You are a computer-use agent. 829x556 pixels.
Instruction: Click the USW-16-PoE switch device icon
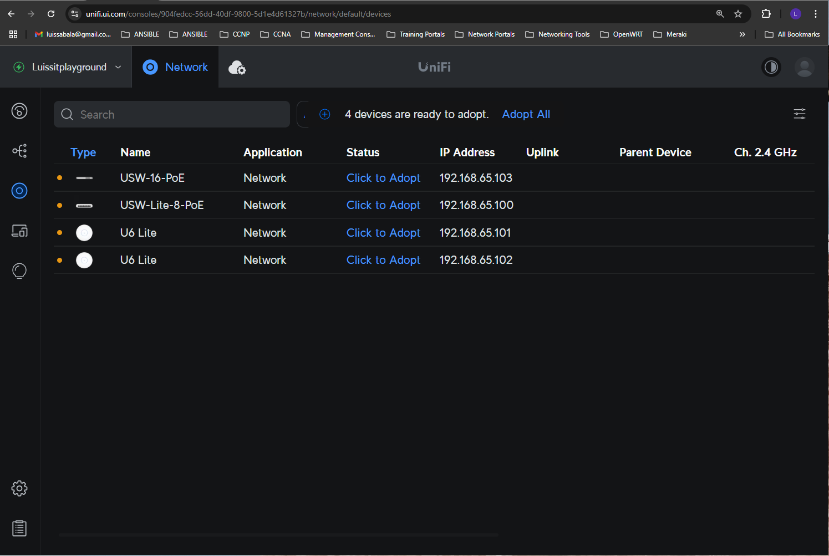point(84,178)
